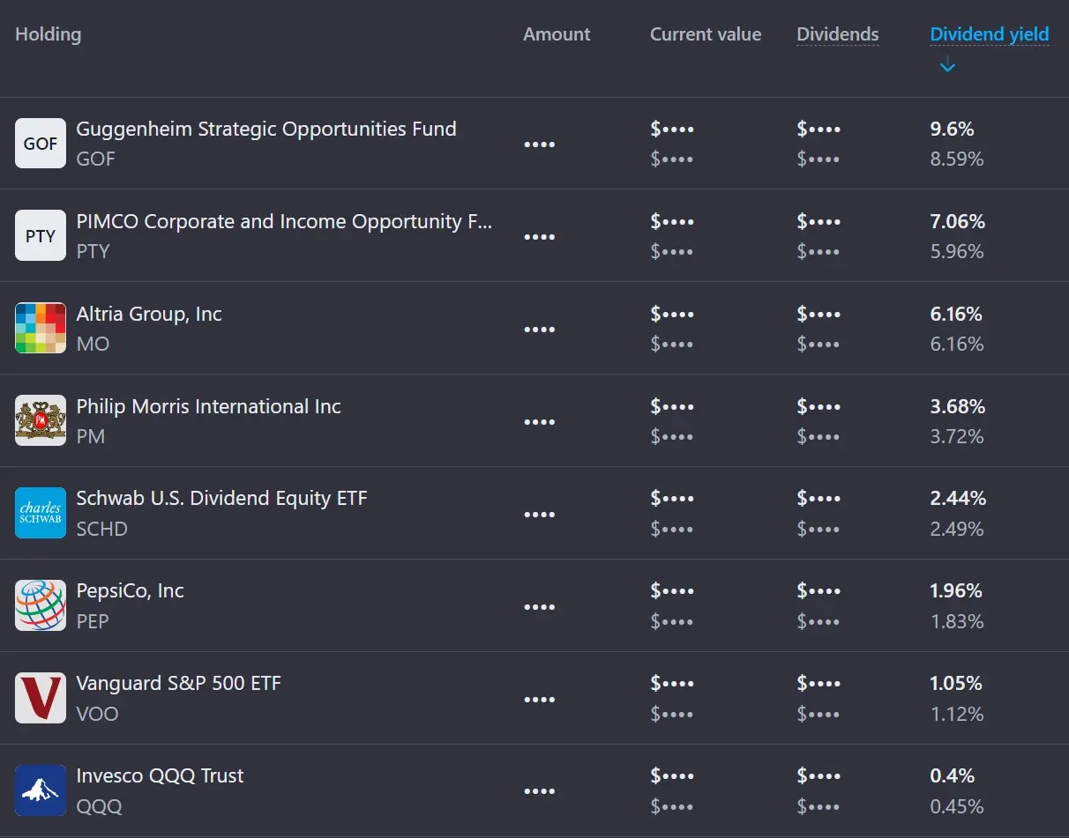Click the 5.96% yield value
This screenshot has height=838, width=1069.
pyautogui.click(x=957, y=252)
